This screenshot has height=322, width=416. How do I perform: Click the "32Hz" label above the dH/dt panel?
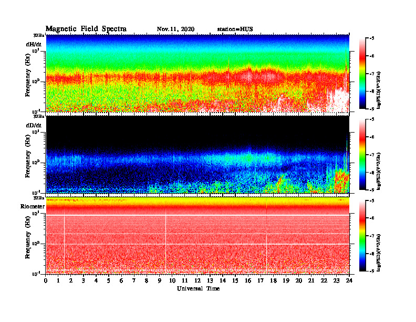pyautogui.click(x=38, y=35)
